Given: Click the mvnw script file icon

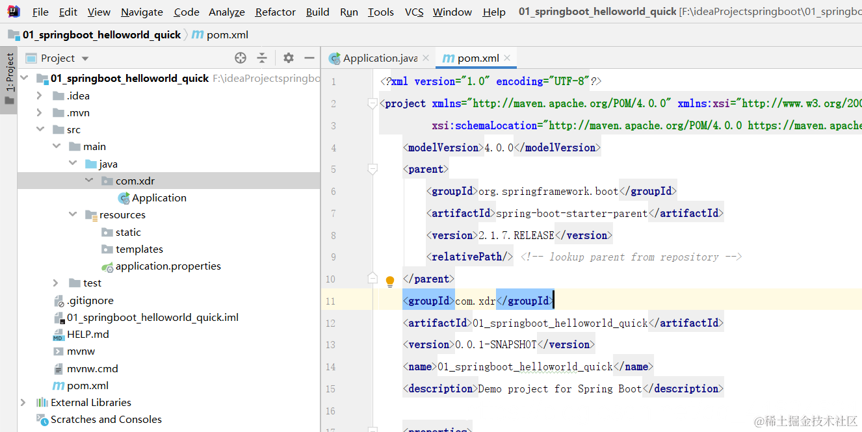Looking at the screenshot, I should coord(59,351).
